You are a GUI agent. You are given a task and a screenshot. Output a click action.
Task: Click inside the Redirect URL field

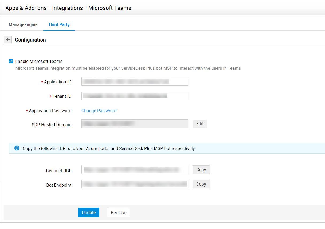point(135,170)
